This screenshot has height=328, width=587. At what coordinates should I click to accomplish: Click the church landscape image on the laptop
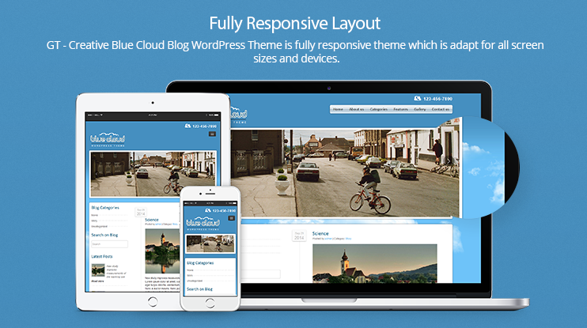tap(374, 263)
